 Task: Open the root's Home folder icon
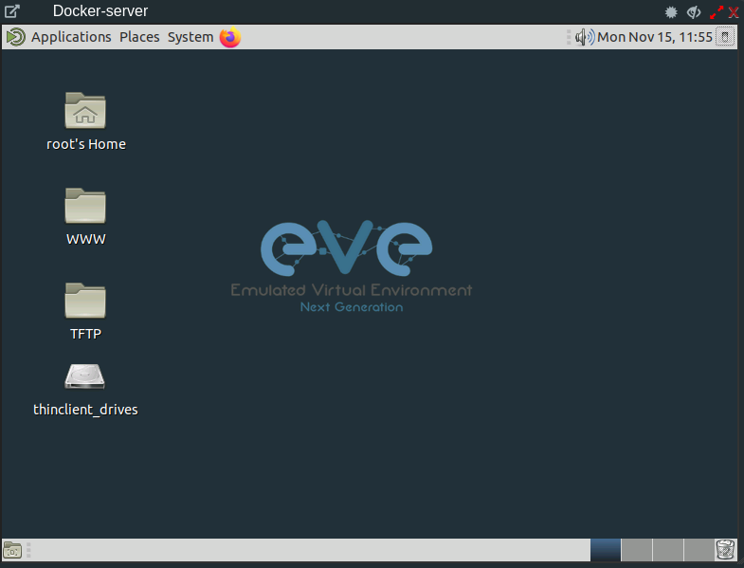point(85,110)
